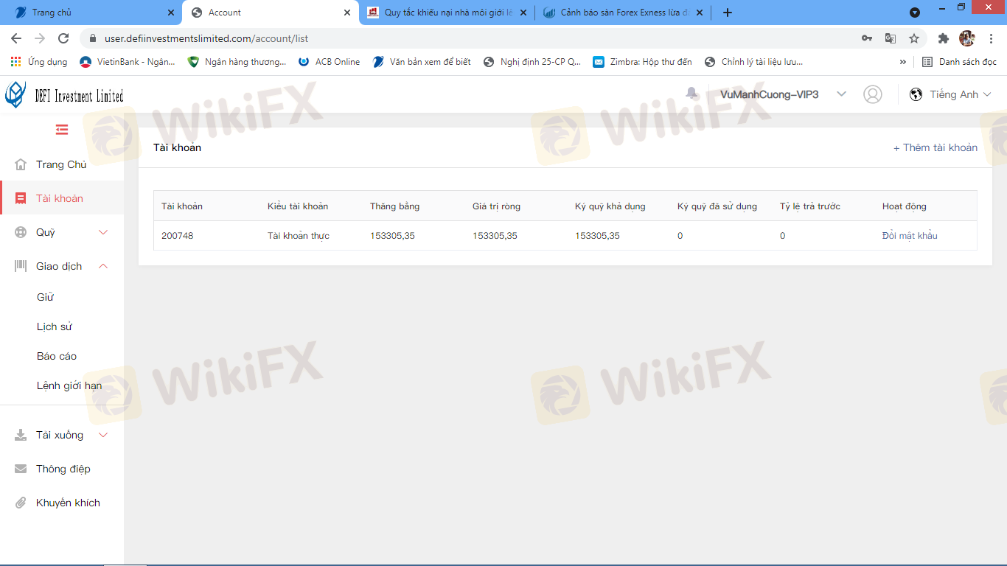Viewport: 1007px width, 566px height.
Task: Click Ký quỹ khả dụng column header
Action: (x=610, y=206)
